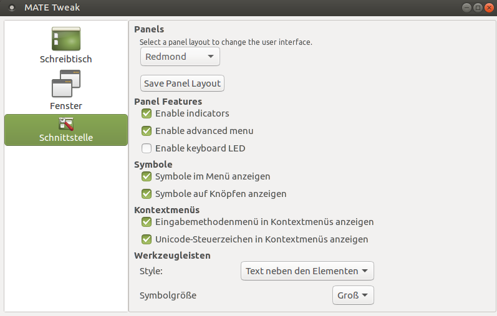Viewport: 497px width, 316px height.
Task: Minimize the MATE Tweak window
Action: coord(466,7)
